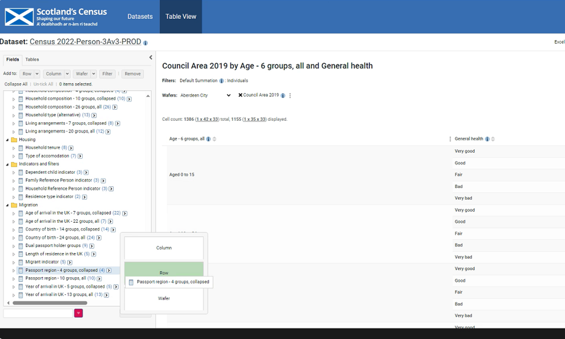Click the field search input box
This screenshot has width=565, height=339.
[x=38, y=313]
